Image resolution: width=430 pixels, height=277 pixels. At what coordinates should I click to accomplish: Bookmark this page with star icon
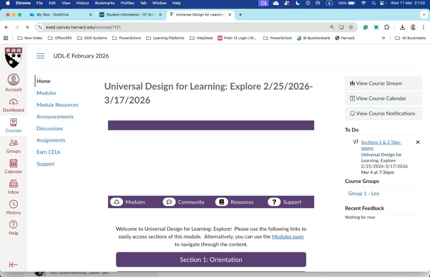tap(351, 27)
